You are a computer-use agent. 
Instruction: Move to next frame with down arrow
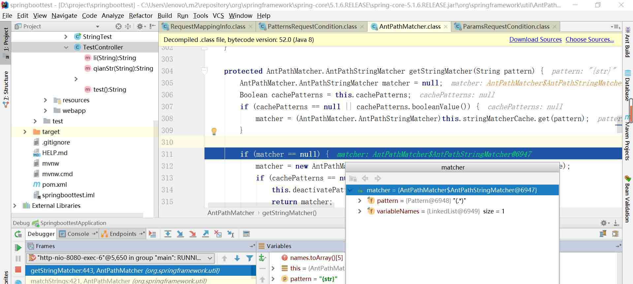click(237, 258)
